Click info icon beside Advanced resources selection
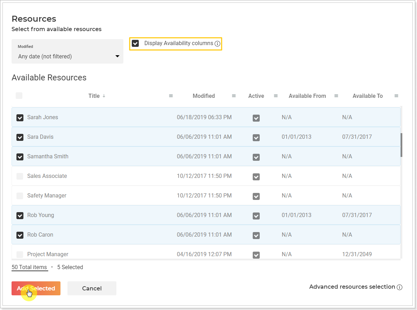 400,287
